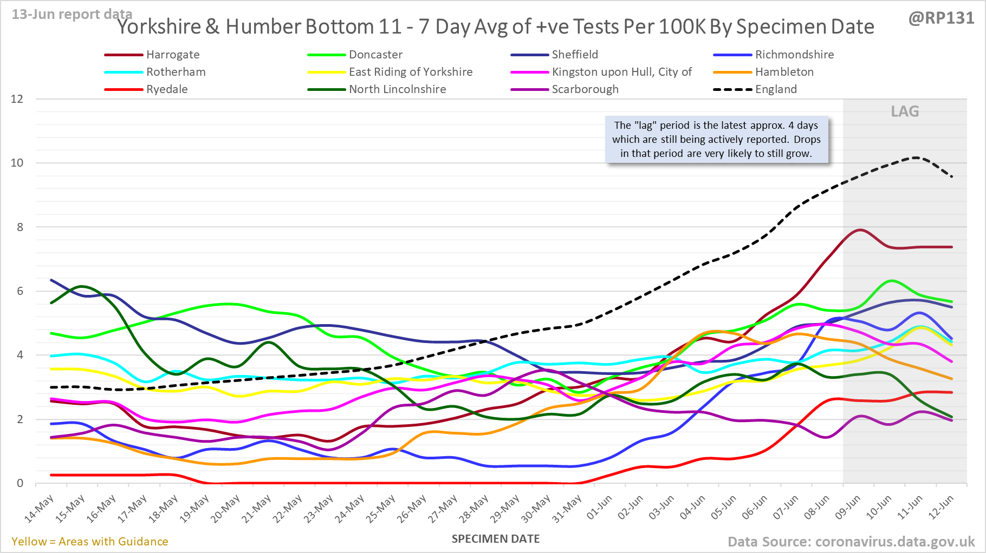This screenshot has height=553, width=986.
Task: Click the Rotherham legend label
Action: click(x=176, y=72)
